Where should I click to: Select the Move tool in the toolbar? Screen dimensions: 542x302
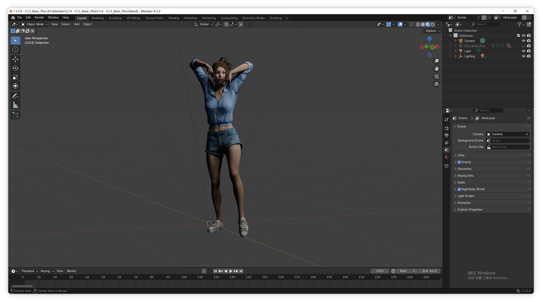pyautogui.click(x=15, y=59)
